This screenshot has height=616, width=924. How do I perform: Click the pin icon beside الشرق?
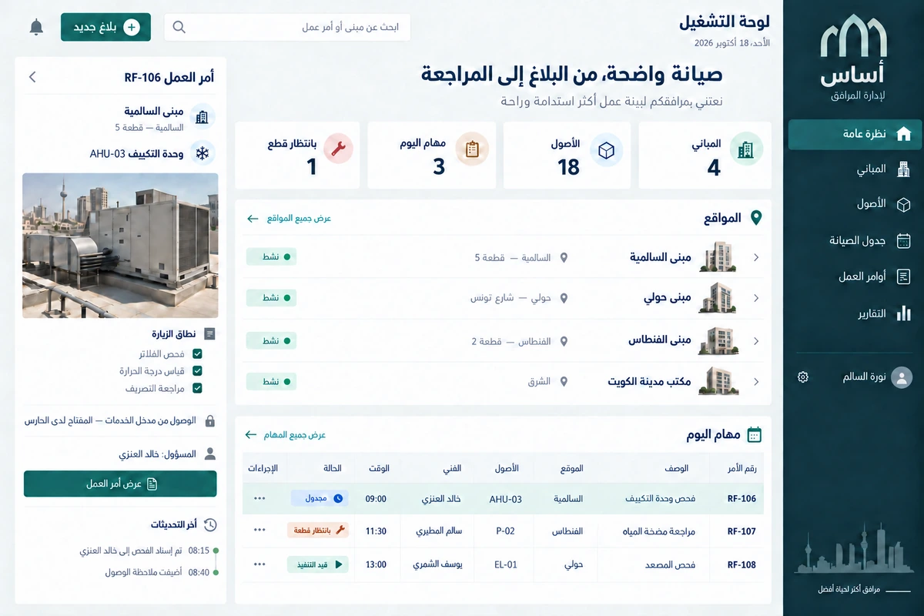tap(564, 381)
